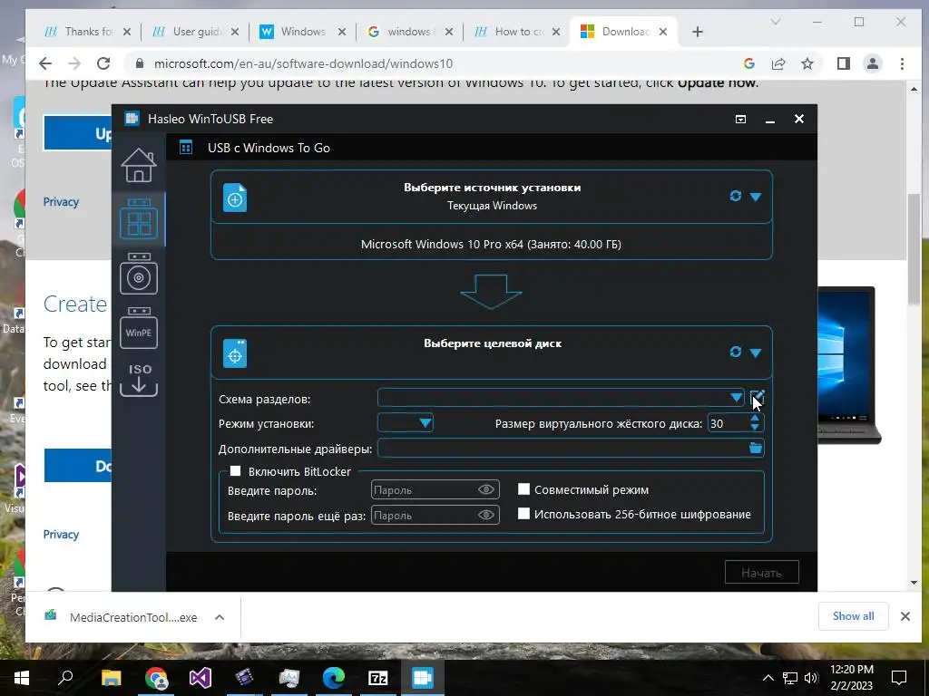Open Microsoft Edge from taskbar

(334, 678)
